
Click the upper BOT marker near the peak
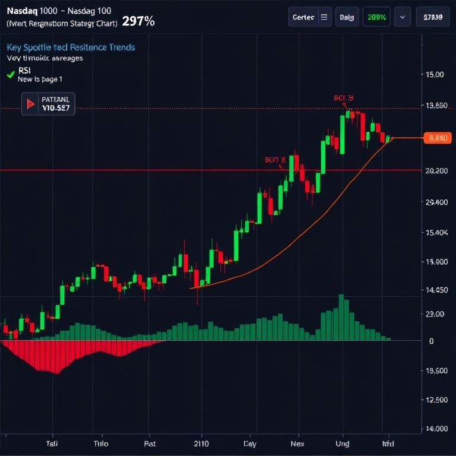coord(343,98)
